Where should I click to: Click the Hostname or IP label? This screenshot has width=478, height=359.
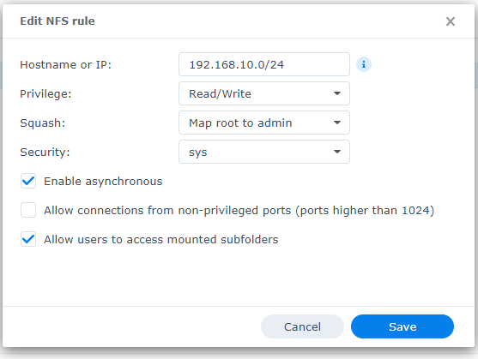65,65
